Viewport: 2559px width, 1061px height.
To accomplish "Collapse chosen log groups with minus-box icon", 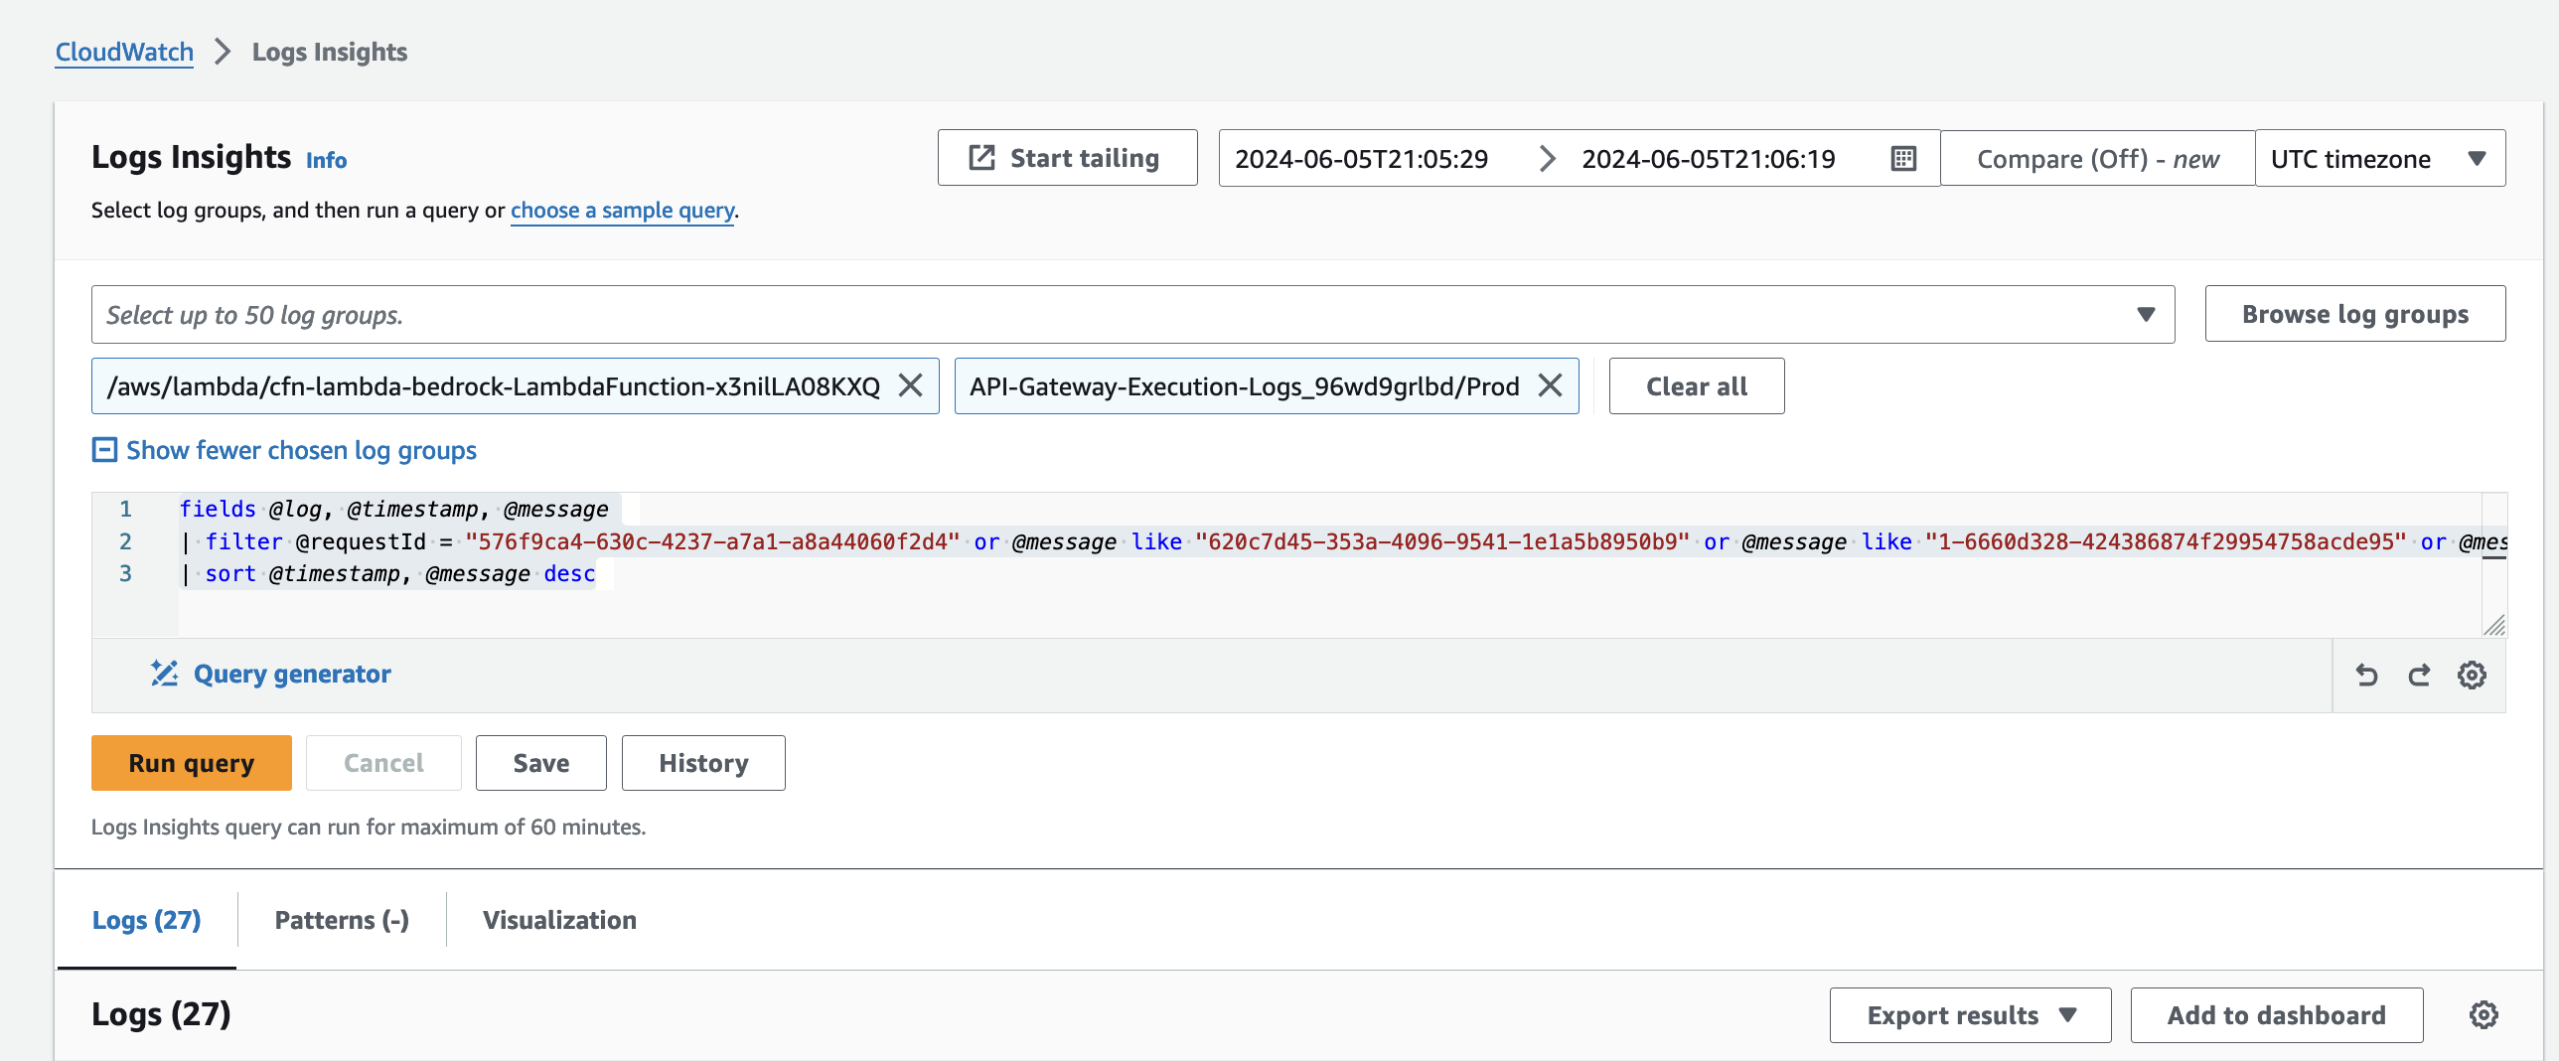I will pos(104,450).
